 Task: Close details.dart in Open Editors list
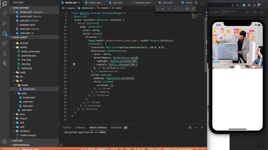[14, 12]
